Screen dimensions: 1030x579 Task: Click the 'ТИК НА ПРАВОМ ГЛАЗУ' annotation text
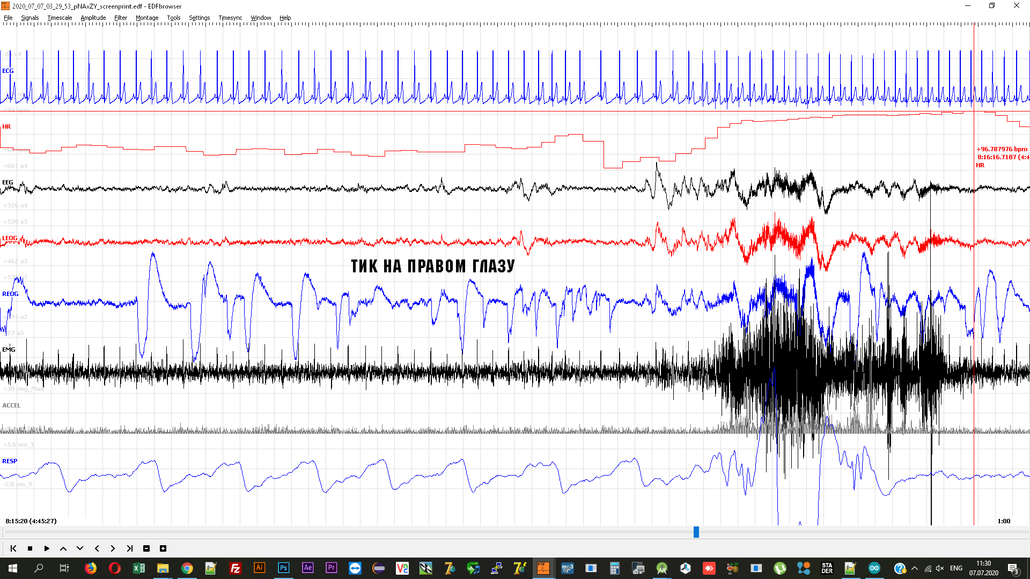[x=433, y=266]
